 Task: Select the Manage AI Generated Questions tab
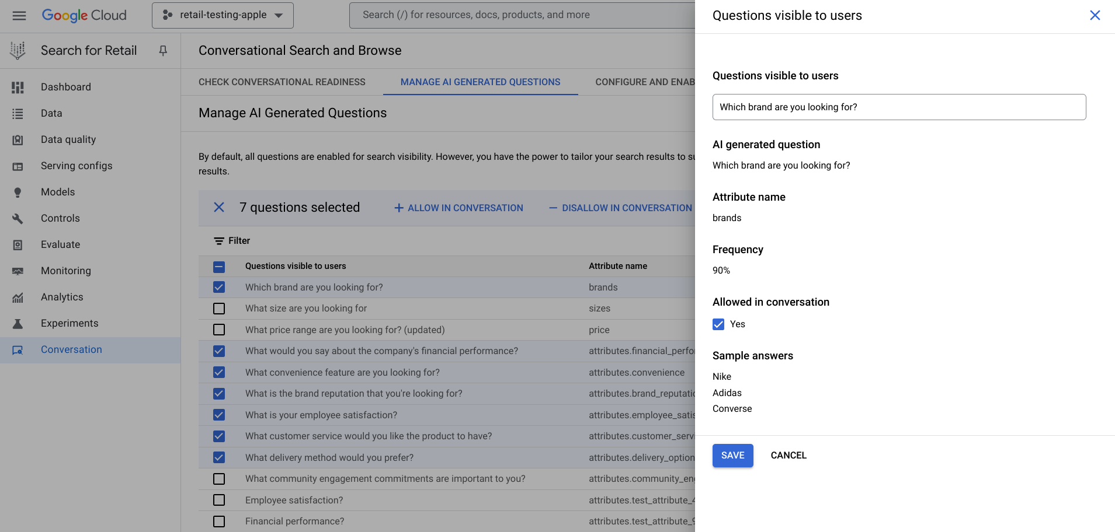click(480, 82)
